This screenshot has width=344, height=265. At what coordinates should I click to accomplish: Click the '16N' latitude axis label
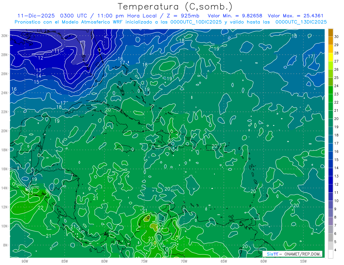5,169
